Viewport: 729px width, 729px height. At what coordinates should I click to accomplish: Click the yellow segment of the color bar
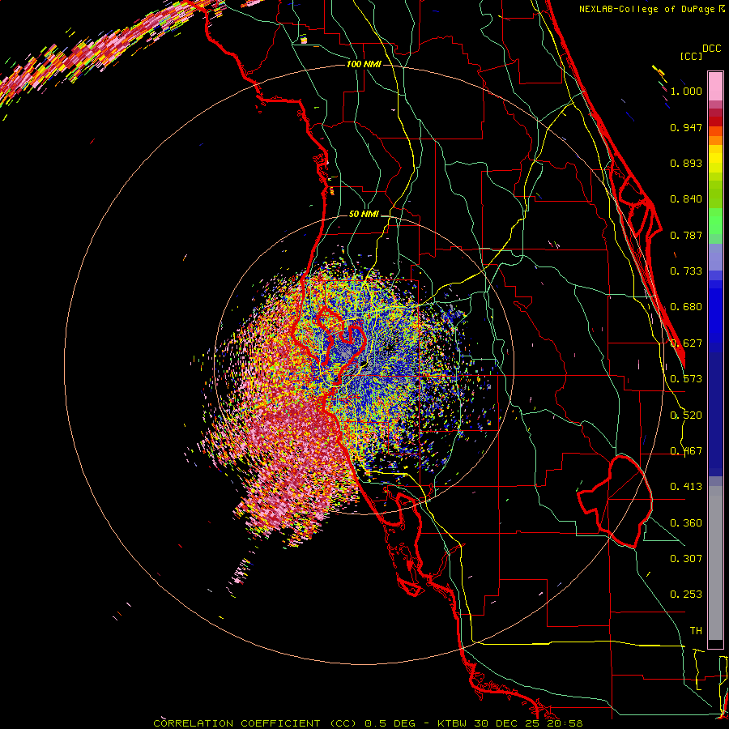[715, 159]
